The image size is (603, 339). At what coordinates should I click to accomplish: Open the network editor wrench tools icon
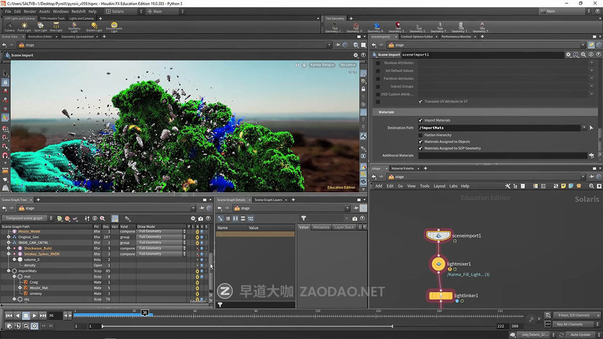tap(508, 186)
